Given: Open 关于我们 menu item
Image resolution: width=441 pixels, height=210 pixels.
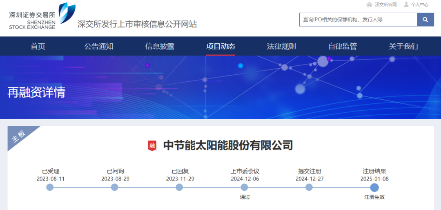Looking at the screenshot, I should coord(403,47).
